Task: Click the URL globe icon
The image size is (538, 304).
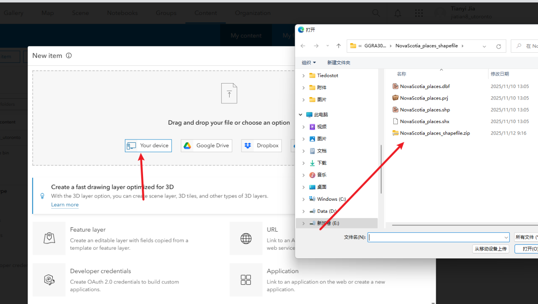Action: pos(246,238)
